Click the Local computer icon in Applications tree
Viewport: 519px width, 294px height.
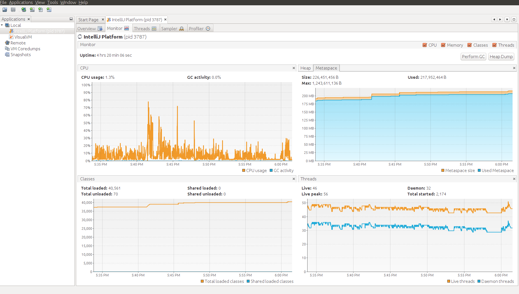coord(7,25)
